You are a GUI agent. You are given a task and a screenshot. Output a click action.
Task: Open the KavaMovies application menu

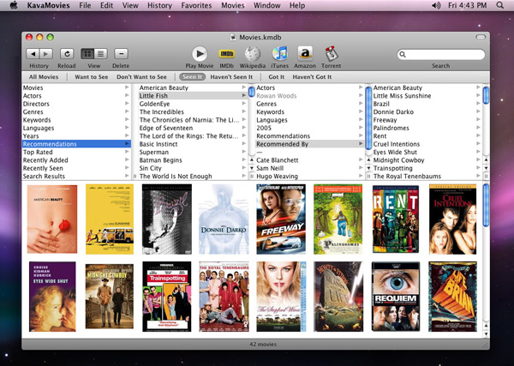[49, 6]
